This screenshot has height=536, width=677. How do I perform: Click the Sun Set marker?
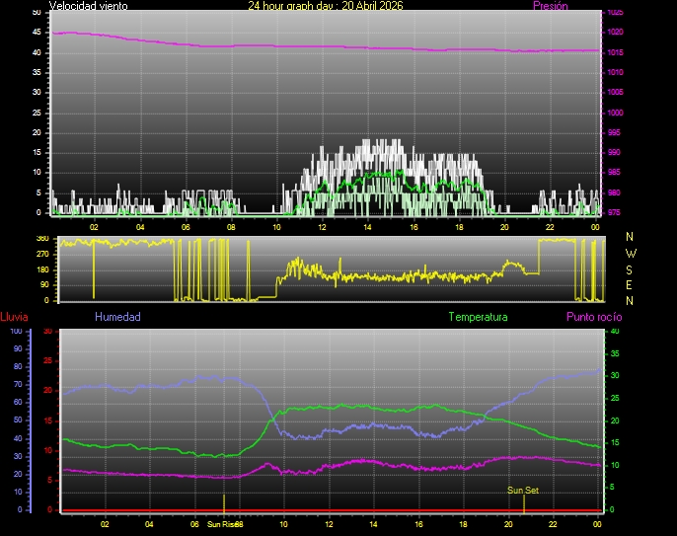(x=523, y=490)
